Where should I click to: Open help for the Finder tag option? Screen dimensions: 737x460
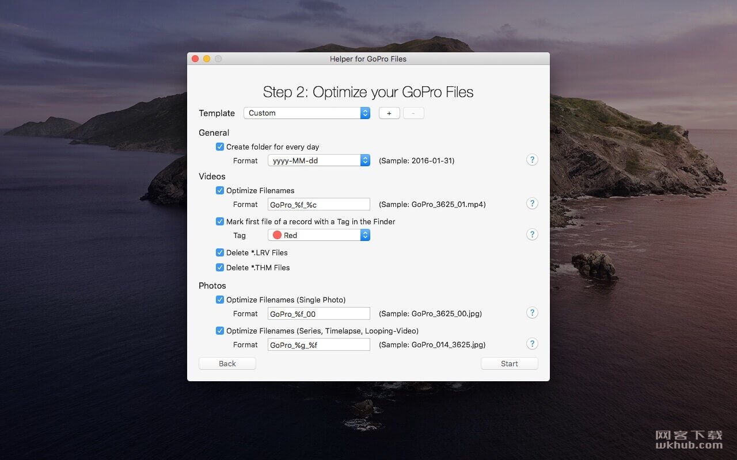pyautogui.click(x=532, y=235)
